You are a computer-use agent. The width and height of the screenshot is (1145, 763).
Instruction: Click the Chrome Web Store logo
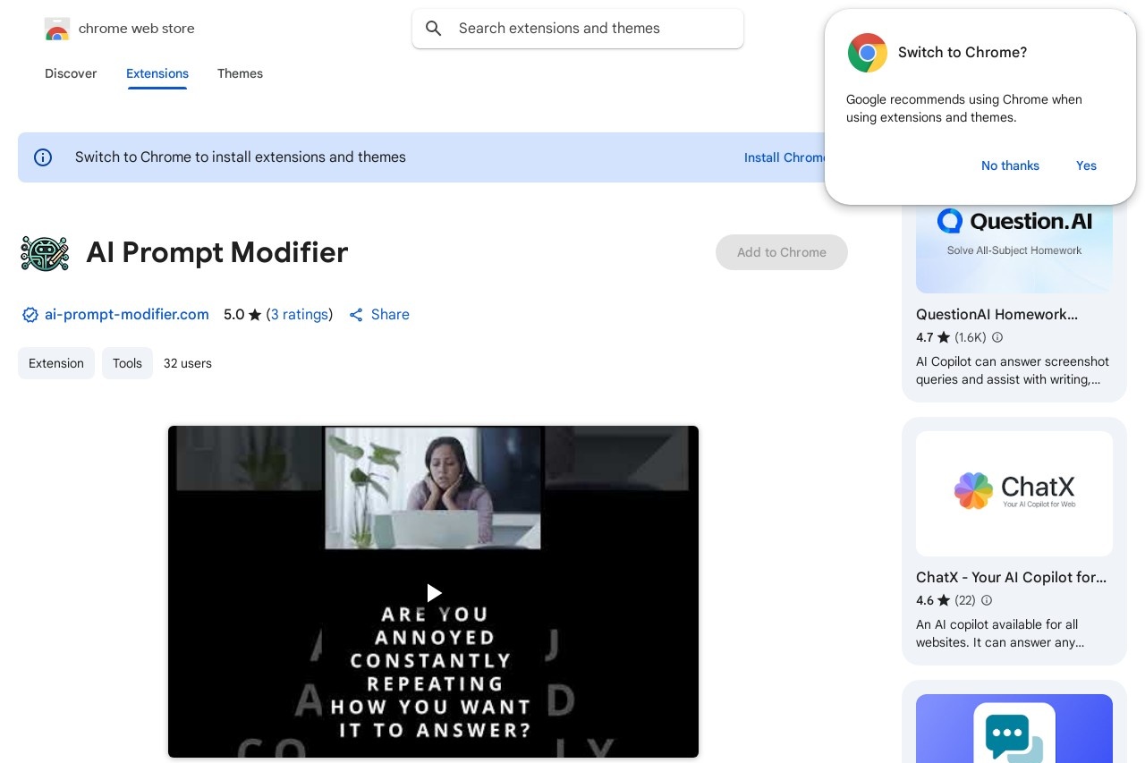click(57, 29)
